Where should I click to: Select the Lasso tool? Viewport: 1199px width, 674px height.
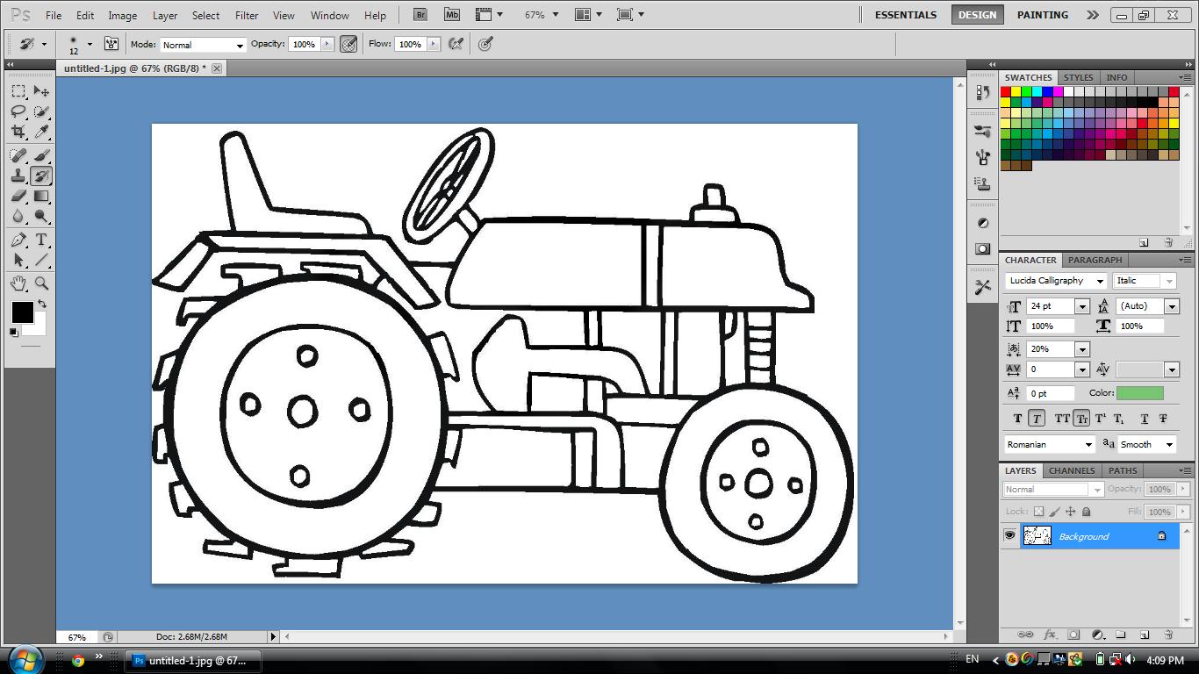pyautogui.click(x=18, y=111)
